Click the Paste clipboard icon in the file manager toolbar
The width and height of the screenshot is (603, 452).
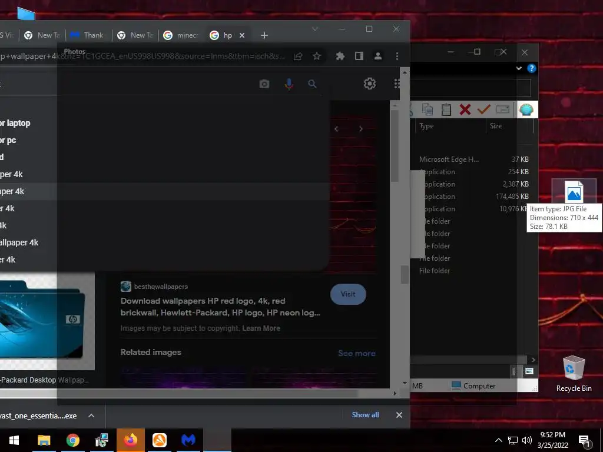(x=446, y=109)
